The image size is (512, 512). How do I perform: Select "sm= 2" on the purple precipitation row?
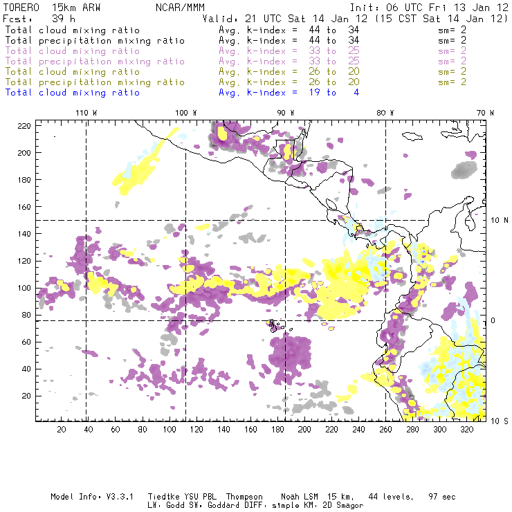[452, 62]
